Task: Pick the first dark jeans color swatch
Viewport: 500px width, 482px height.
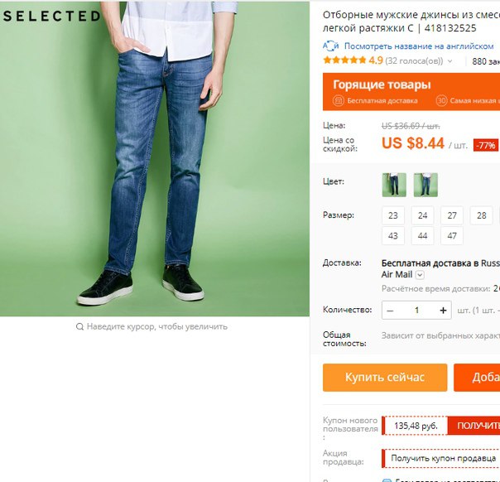Action: [394, 185]
